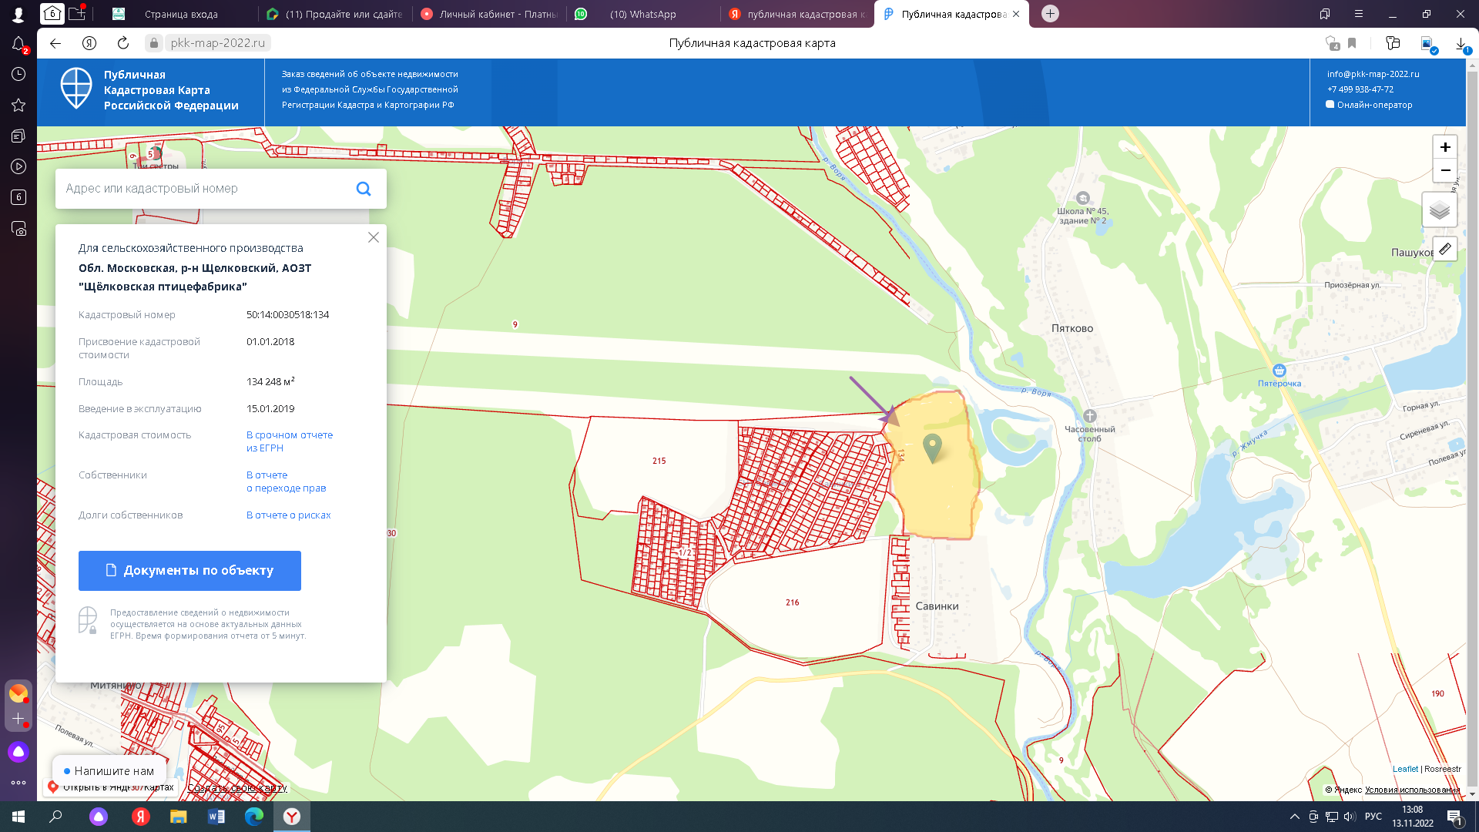Click the Документы по объекту button
This screenshot has width=1479, height=832.
(189, 571)
